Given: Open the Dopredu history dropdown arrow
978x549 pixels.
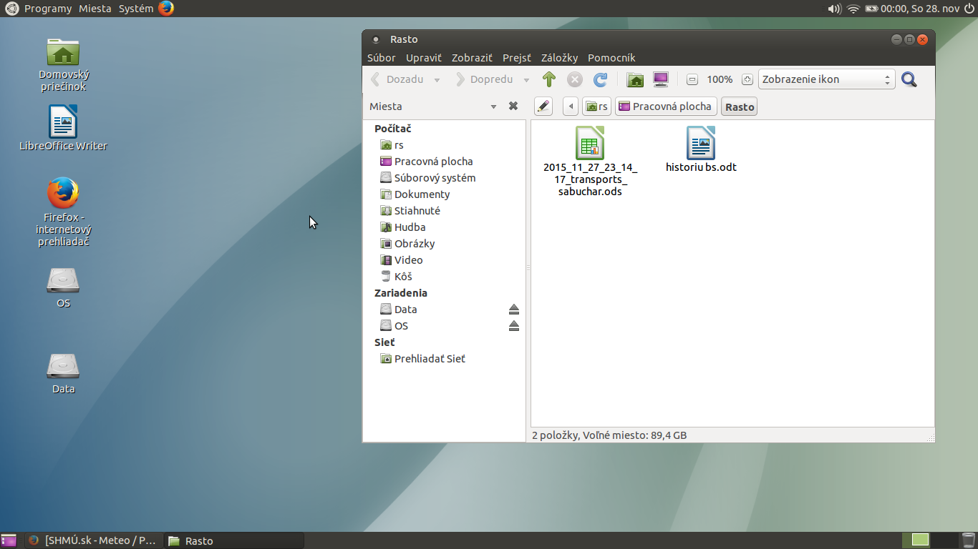Looking at the screenshot, I should 526,80.
